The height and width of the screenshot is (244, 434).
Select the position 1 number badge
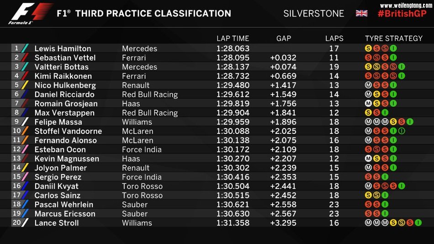[17, 48]
